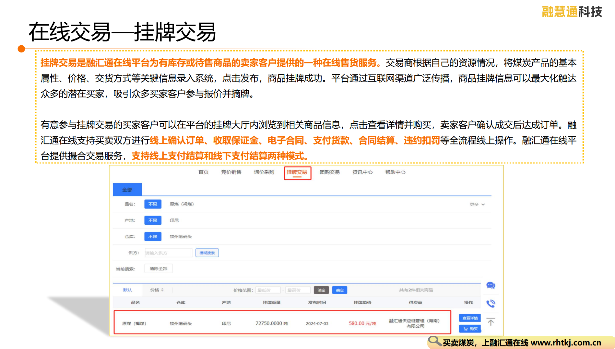615x349 pixels.
Task: Open the 询价采购 navigation tab
Action: pyautogui.click(x=264, y=172)
